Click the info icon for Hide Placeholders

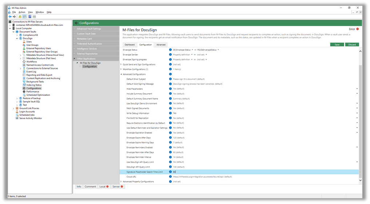pyautogui.click(x=170, y=89)
